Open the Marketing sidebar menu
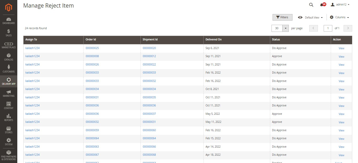Viewport: 358px width, 163px height. coord(9,94)
